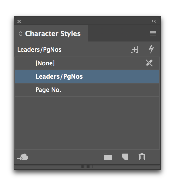Click the crossed-out pencil icon beside [None]
The width and height of the screenshot is (175, 186).
[149, 63]
